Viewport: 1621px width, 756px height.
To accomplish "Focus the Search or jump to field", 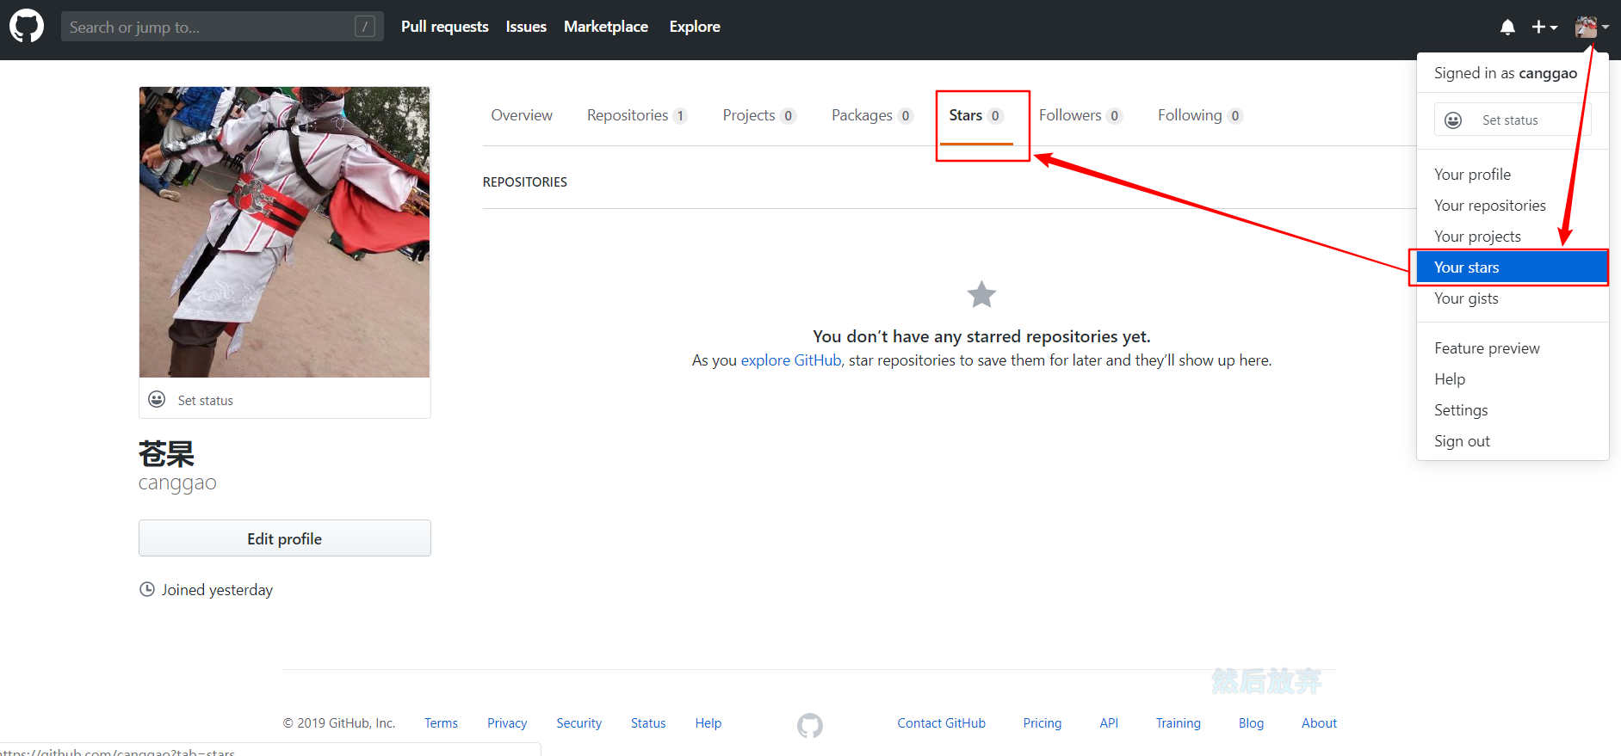I will 222,27.
